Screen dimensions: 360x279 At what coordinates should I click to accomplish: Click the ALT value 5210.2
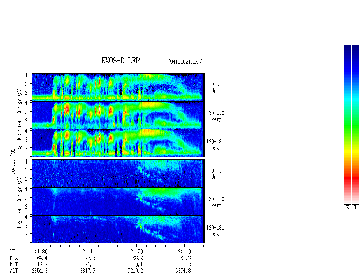135,271
